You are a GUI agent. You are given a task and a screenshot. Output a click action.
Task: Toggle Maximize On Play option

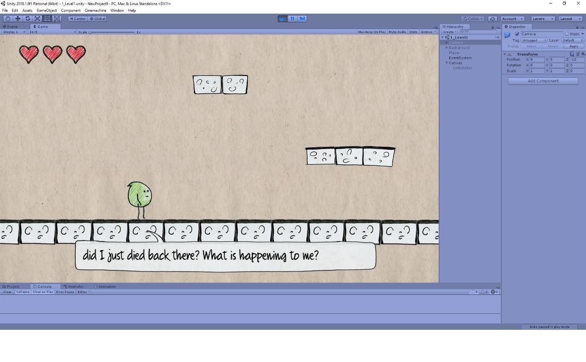[372, 32]
